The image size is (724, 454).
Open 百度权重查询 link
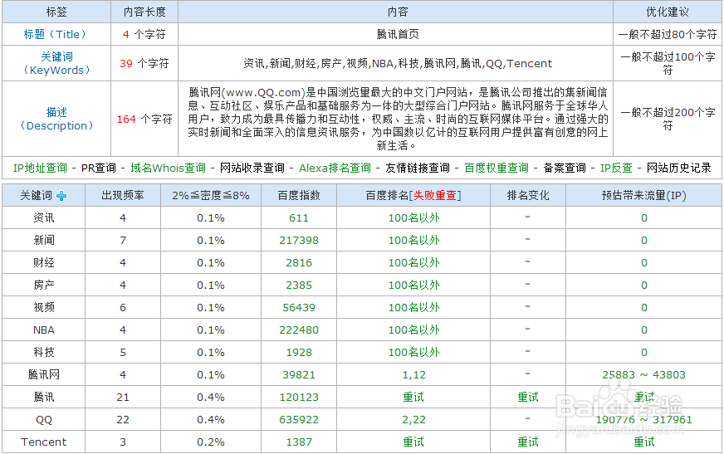click(x=497, y=168)
